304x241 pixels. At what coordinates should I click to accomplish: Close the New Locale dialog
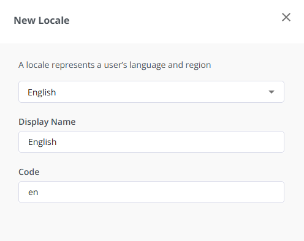[x=286, y=17]
